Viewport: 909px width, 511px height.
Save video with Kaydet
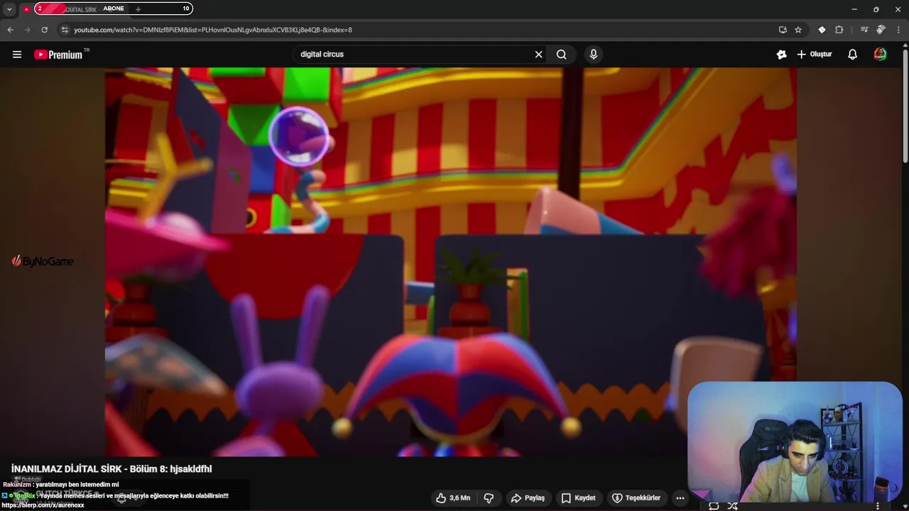578,498
